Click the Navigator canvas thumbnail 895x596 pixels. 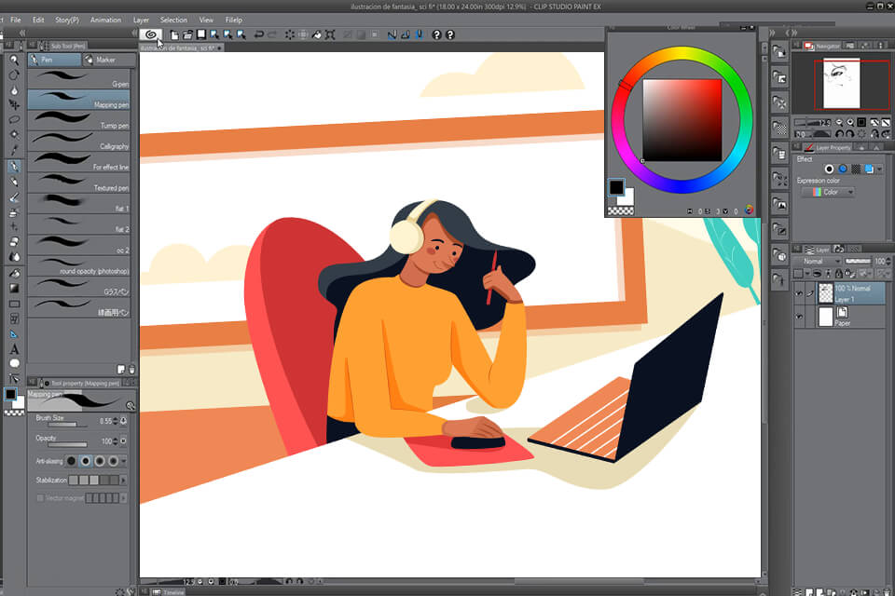[x=841, y=84]
